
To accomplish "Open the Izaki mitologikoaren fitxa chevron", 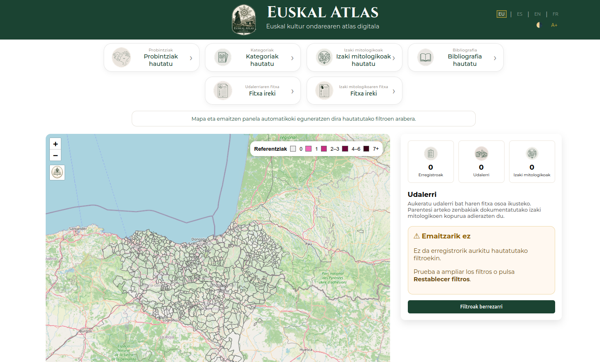I will click(x=393, y=91).
